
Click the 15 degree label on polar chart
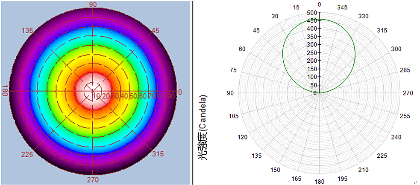296,8
